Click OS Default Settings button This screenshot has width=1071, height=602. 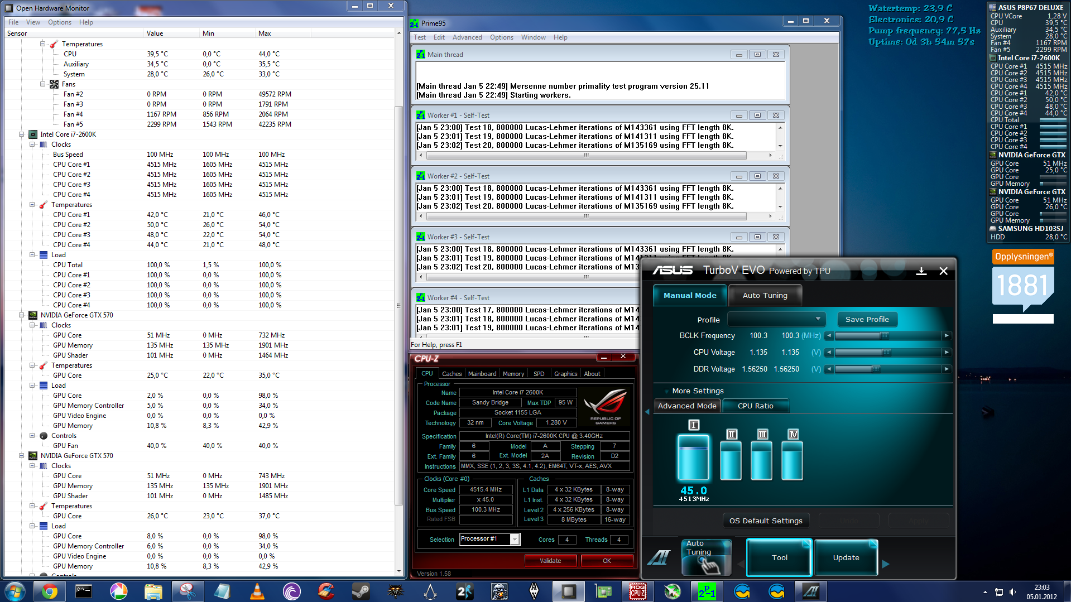click(766, 521)
